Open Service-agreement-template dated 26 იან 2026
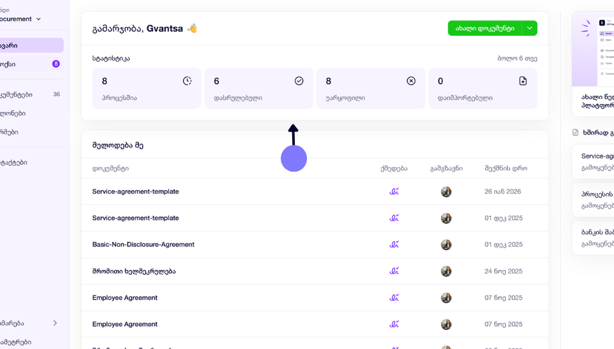This screenshot has width=614, height=349. click(x=136, y=191)
